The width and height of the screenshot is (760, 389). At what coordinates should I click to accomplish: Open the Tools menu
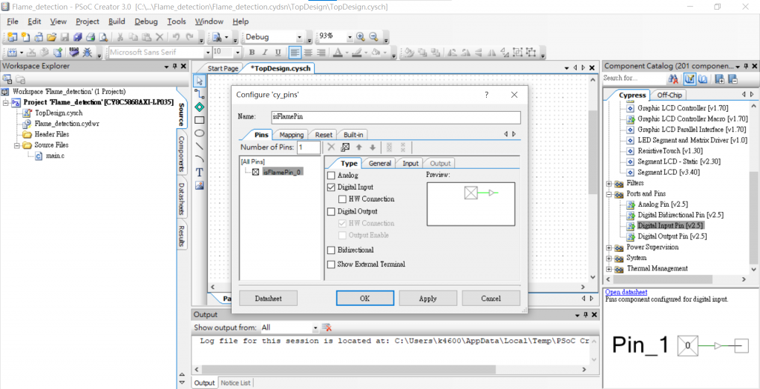pyautogui.click(x=177, y=21)
